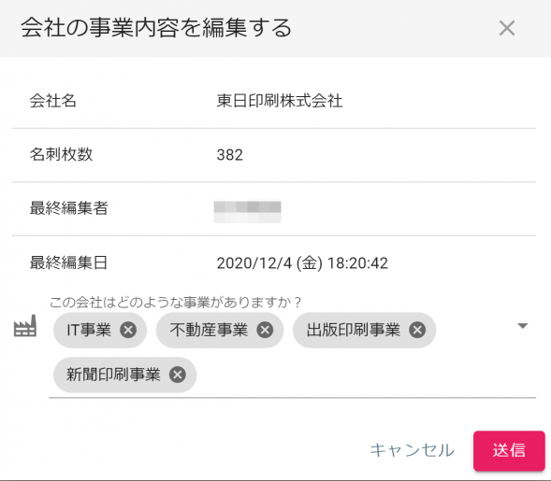Click the キャンセル cancel link

[413, 450]
